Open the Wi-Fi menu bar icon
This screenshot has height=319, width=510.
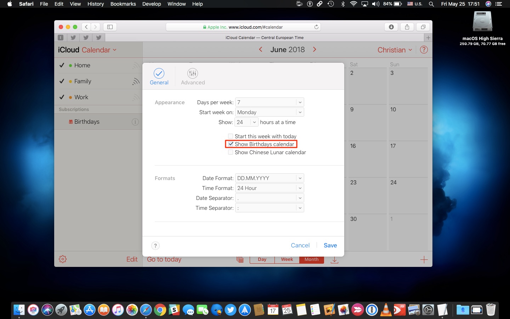353,4
